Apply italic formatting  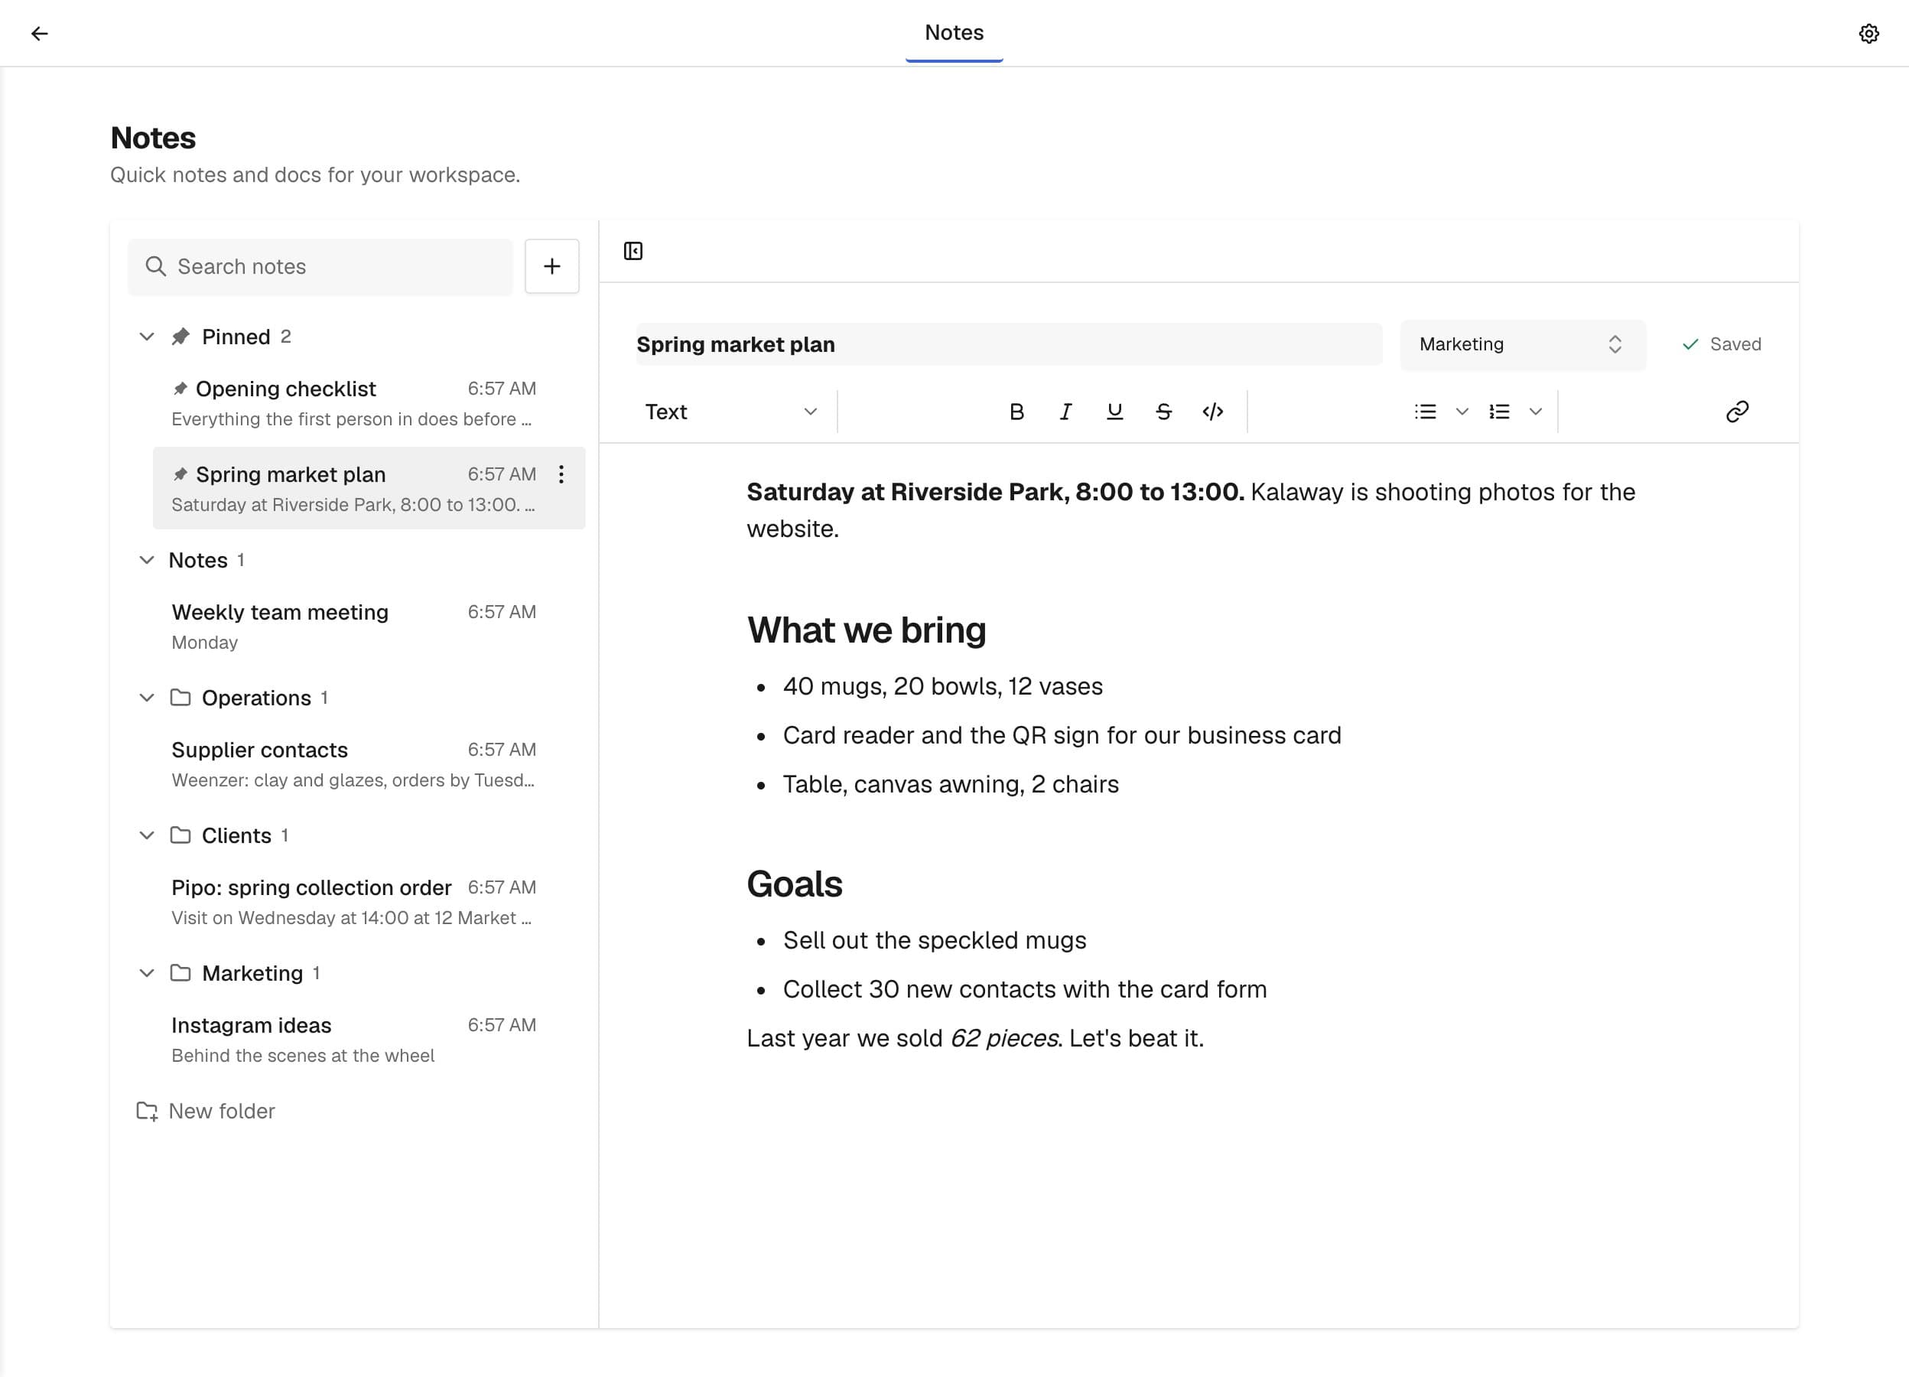click(1065, 412)
